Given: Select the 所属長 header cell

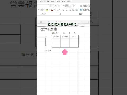Looking at the screenshot, I should pyautogui.click(x=65, y=36).
